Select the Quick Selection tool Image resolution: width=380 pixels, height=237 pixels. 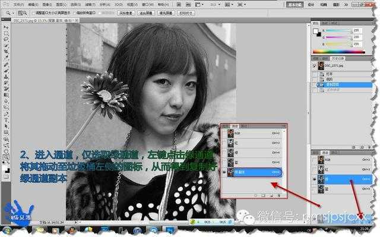coord(6,46)
